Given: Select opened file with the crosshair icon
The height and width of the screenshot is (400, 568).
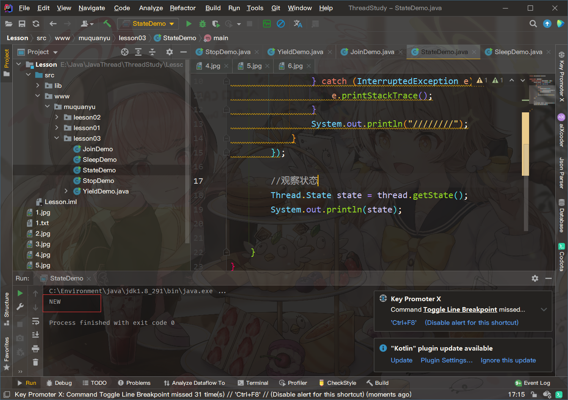Looking at the screenshot, I should coord(125,52).
